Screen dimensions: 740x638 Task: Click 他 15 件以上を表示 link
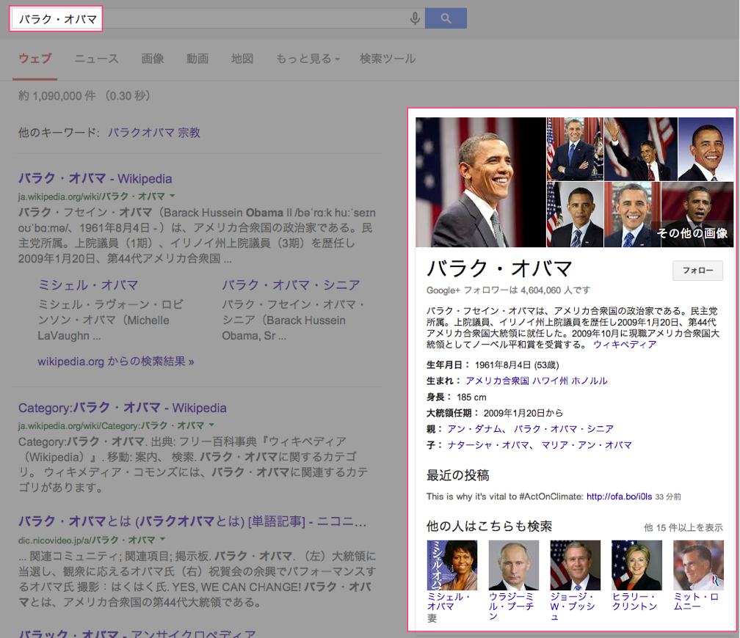[683, 528]
